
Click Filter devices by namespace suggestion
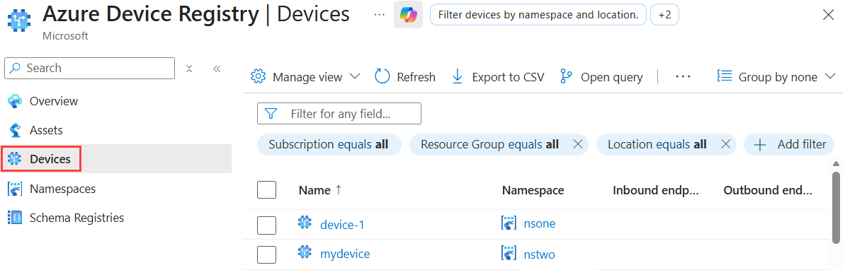coord(538,15)
